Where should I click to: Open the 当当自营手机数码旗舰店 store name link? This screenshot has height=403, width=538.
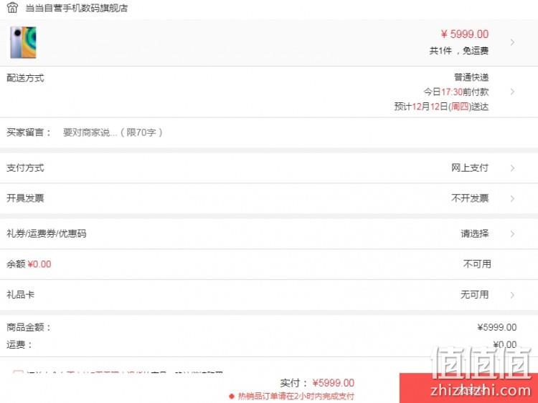point(77,8)
